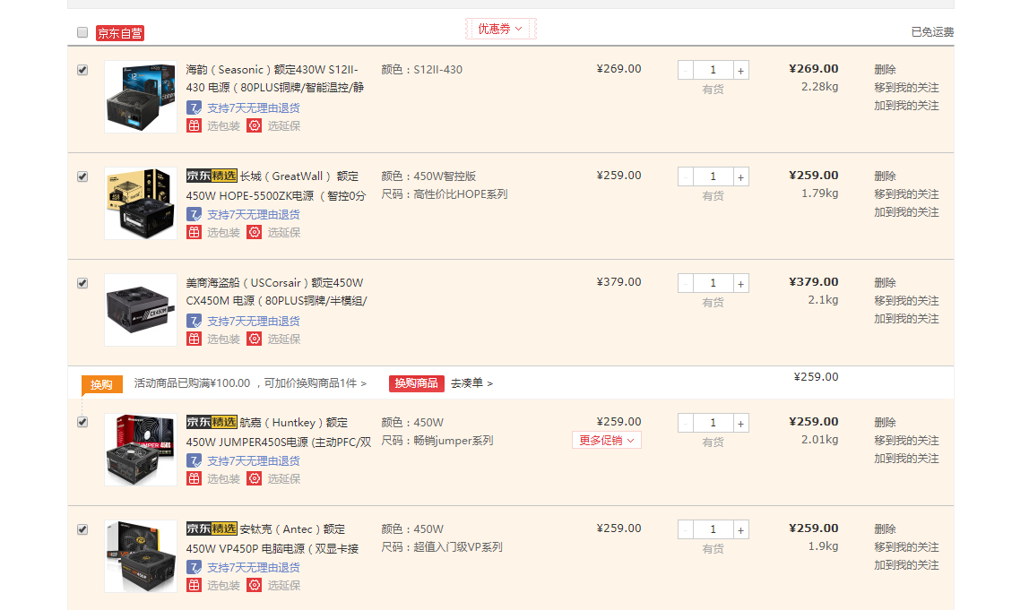Increase quantity of the Seasonic power supply
Viewport: 1029px width, 610px height.
741,70
